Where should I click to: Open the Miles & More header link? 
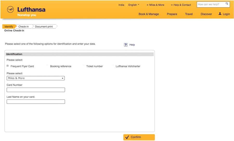click(155, 5)
